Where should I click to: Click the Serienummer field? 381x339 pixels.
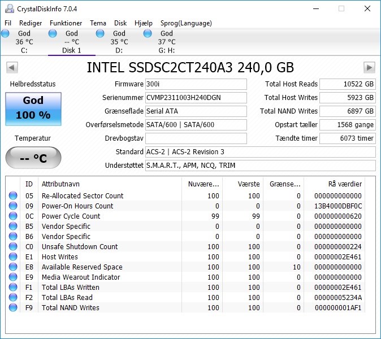[196, 98]
